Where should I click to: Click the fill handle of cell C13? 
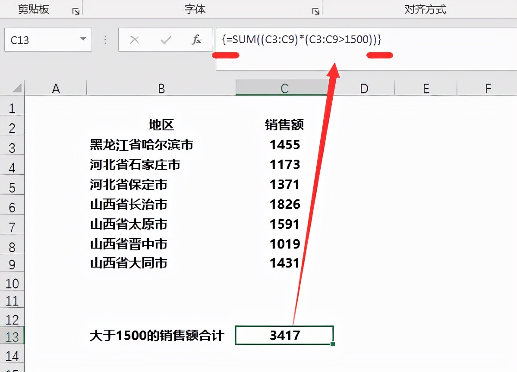pyautogui.click(x=333, y=344)
